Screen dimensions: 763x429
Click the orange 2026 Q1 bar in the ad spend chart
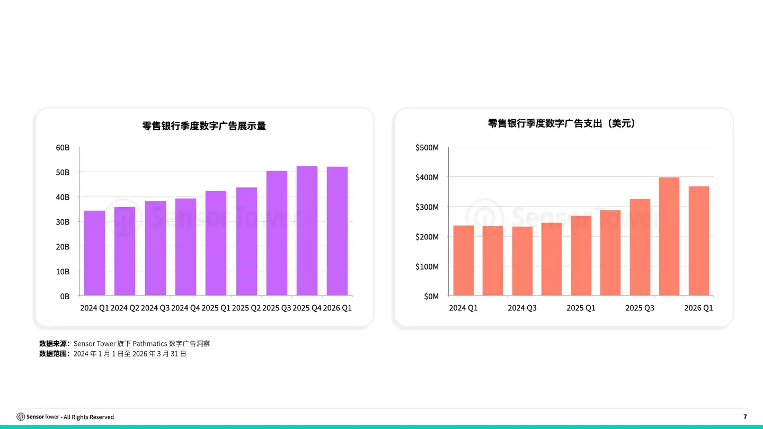pos(699,241)
